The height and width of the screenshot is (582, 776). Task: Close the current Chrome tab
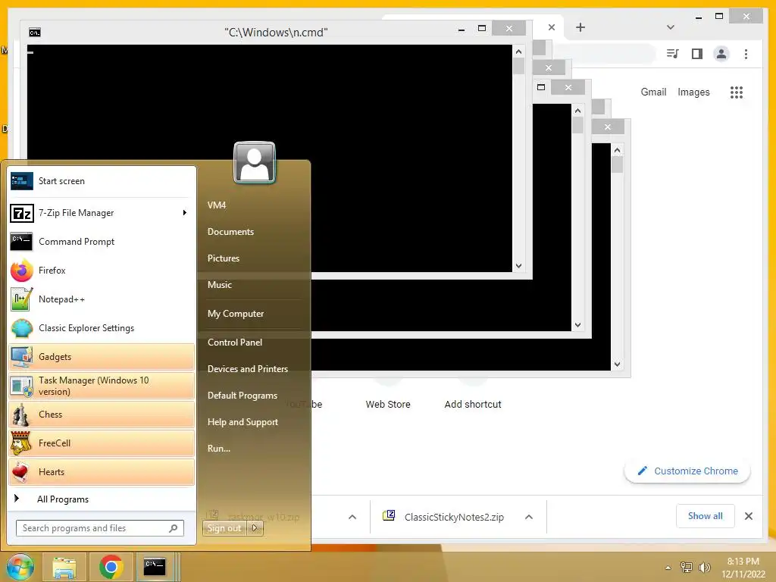[x=552, y=27]
